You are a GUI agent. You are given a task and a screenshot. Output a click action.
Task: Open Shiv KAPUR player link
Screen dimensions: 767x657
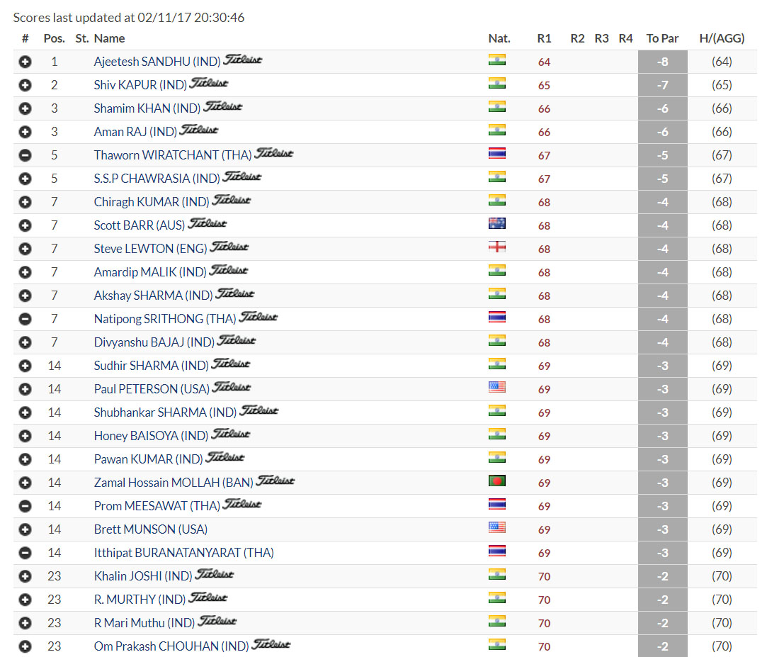pos(140,85)
